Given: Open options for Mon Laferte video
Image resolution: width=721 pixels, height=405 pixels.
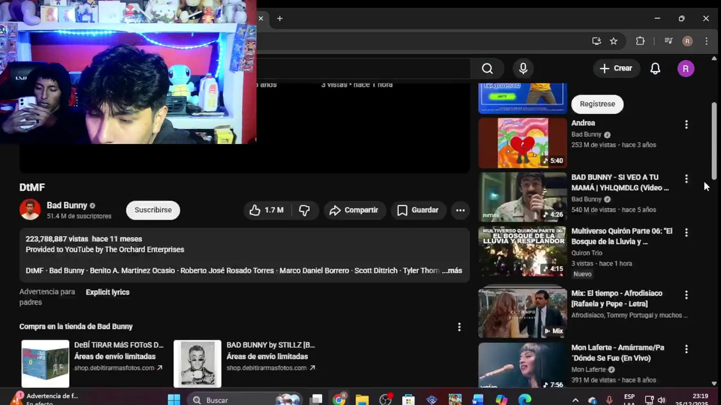Looking at the screenshot, I should [686, 349].
